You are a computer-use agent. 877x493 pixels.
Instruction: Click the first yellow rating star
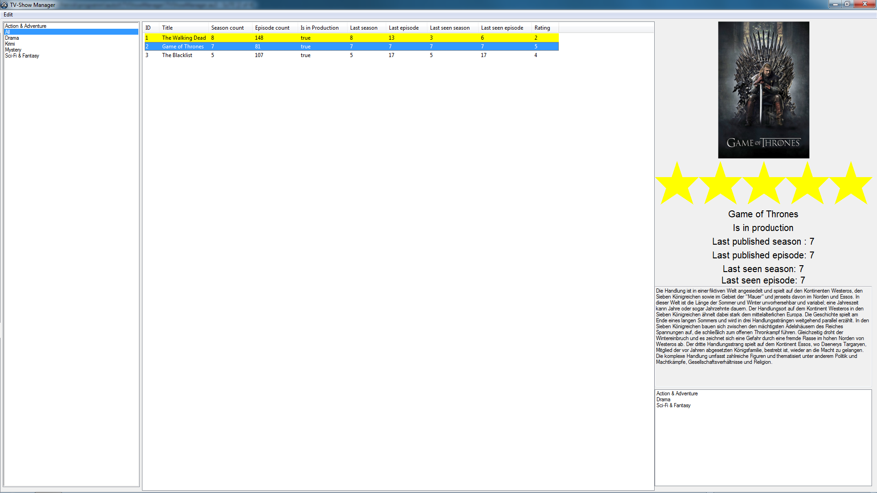coord(677,184)
